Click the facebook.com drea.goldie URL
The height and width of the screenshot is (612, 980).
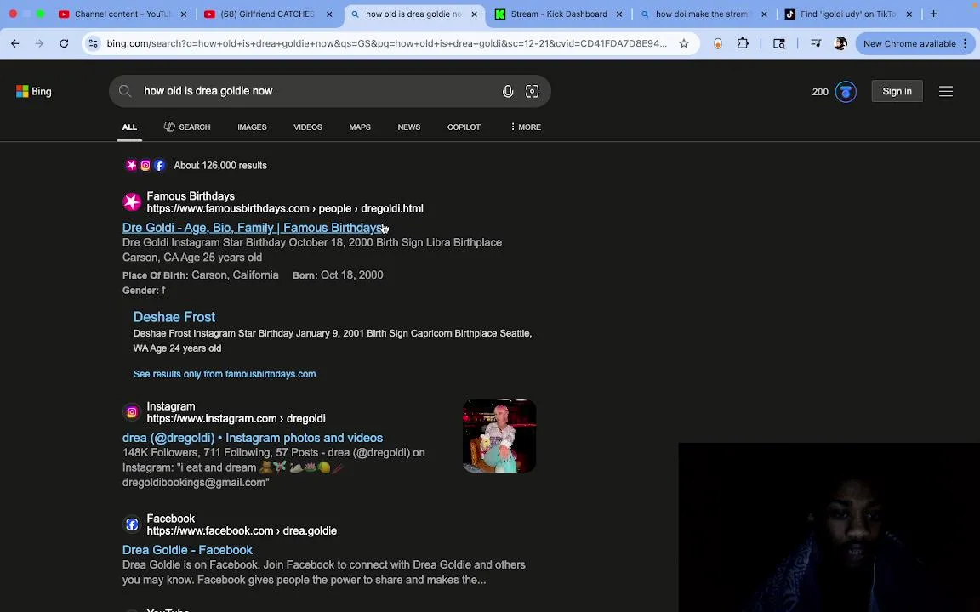tap(242, 530)
